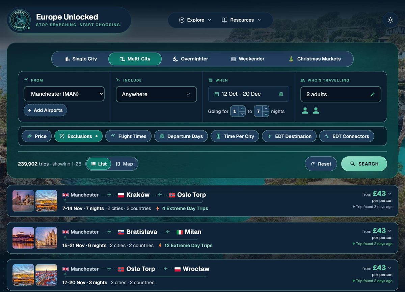Click the SEARCH button
This screenshot has height=292, width=405.
coord(364,164)
